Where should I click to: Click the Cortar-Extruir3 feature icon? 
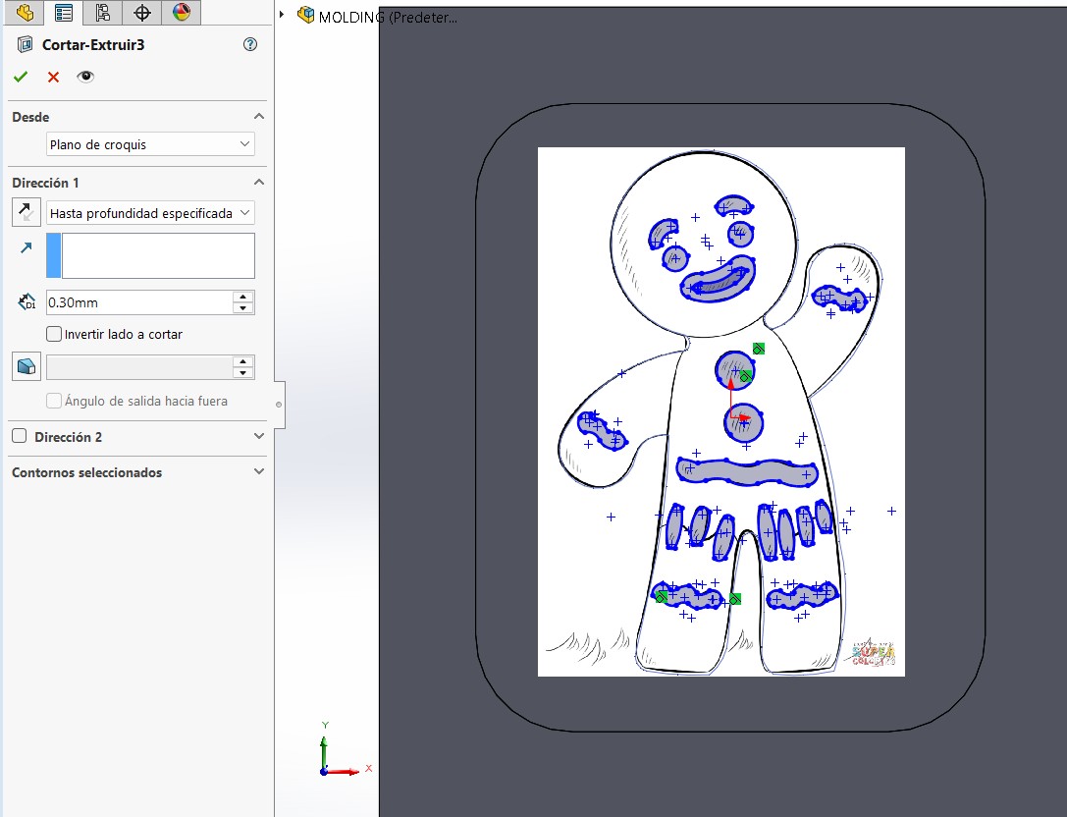click(x=25, y=45)
